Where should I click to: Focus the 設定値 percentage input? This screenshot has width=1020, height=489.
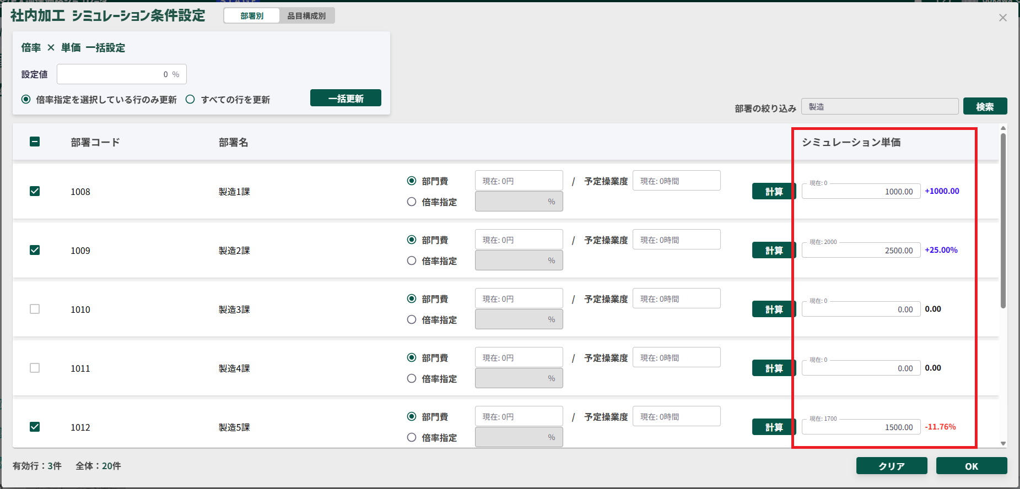(121, 74)
